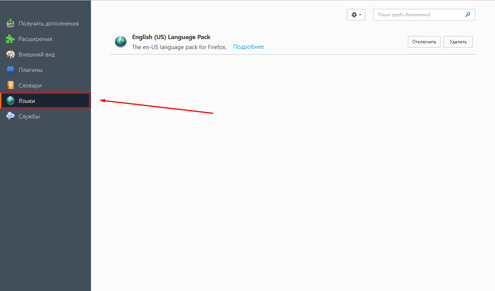Open the gear tools dropdown menu

click(x=356, y=15)
